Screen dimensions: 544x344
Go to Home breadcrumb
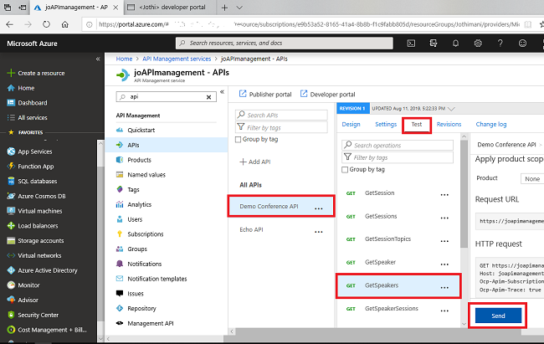pos(124,59)
